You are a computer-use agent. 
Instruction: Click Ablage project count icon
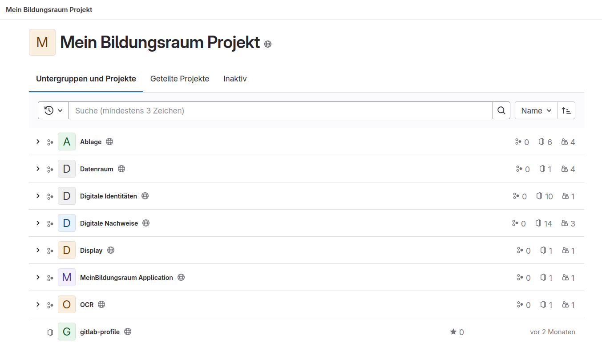click(x=541, y=142)
